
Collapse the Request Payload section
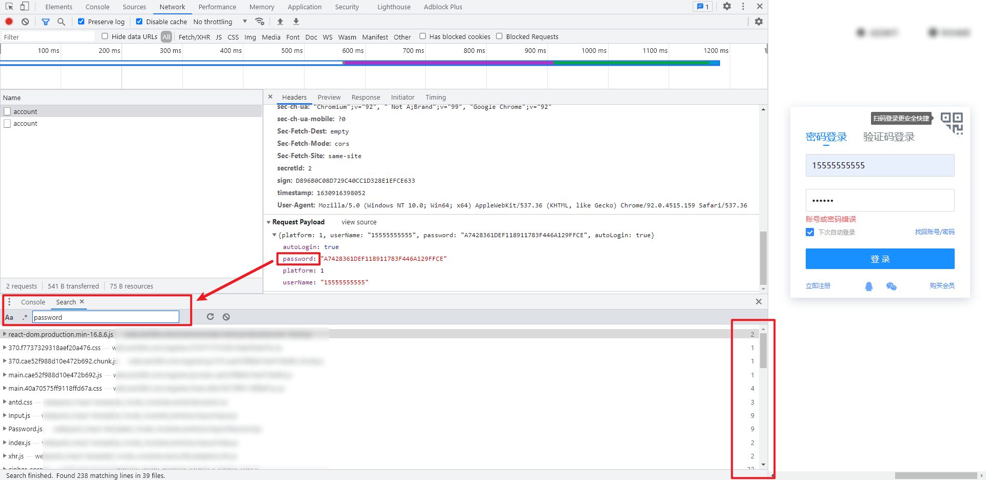269,222
